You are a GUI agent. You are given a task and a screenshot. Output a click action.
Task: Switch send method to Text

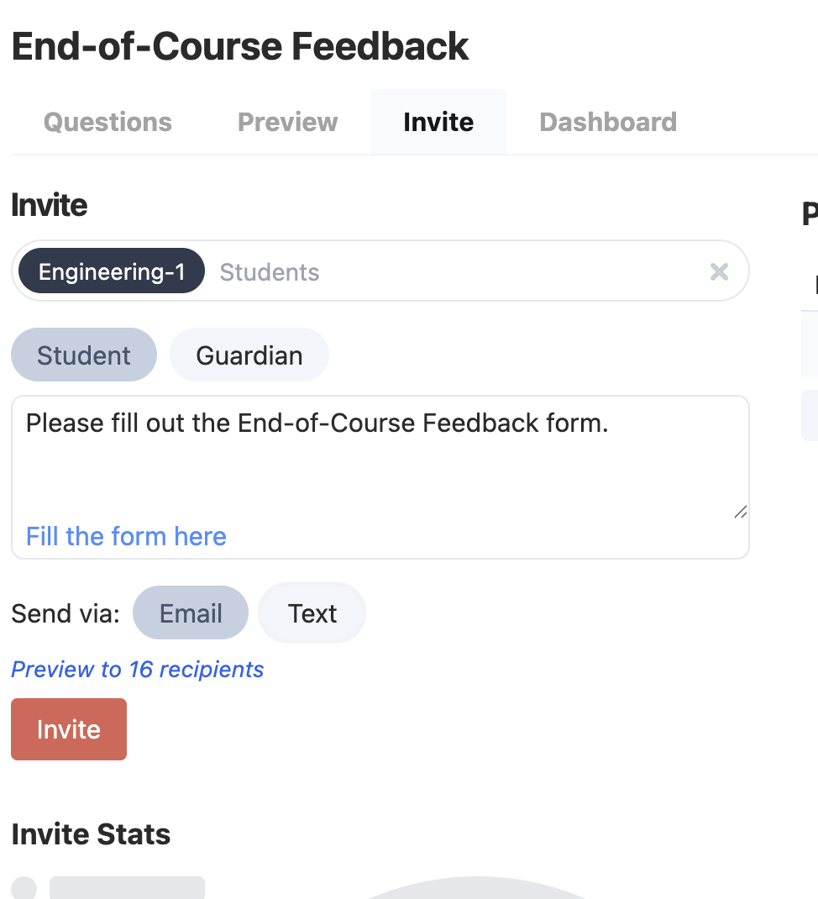coord(312,613)
